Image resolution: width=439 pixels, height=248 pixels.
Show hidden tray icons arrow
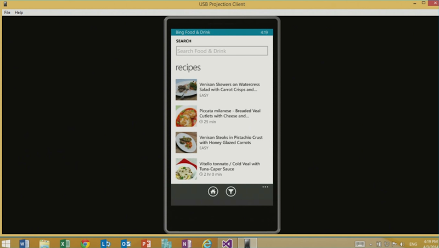371,244
